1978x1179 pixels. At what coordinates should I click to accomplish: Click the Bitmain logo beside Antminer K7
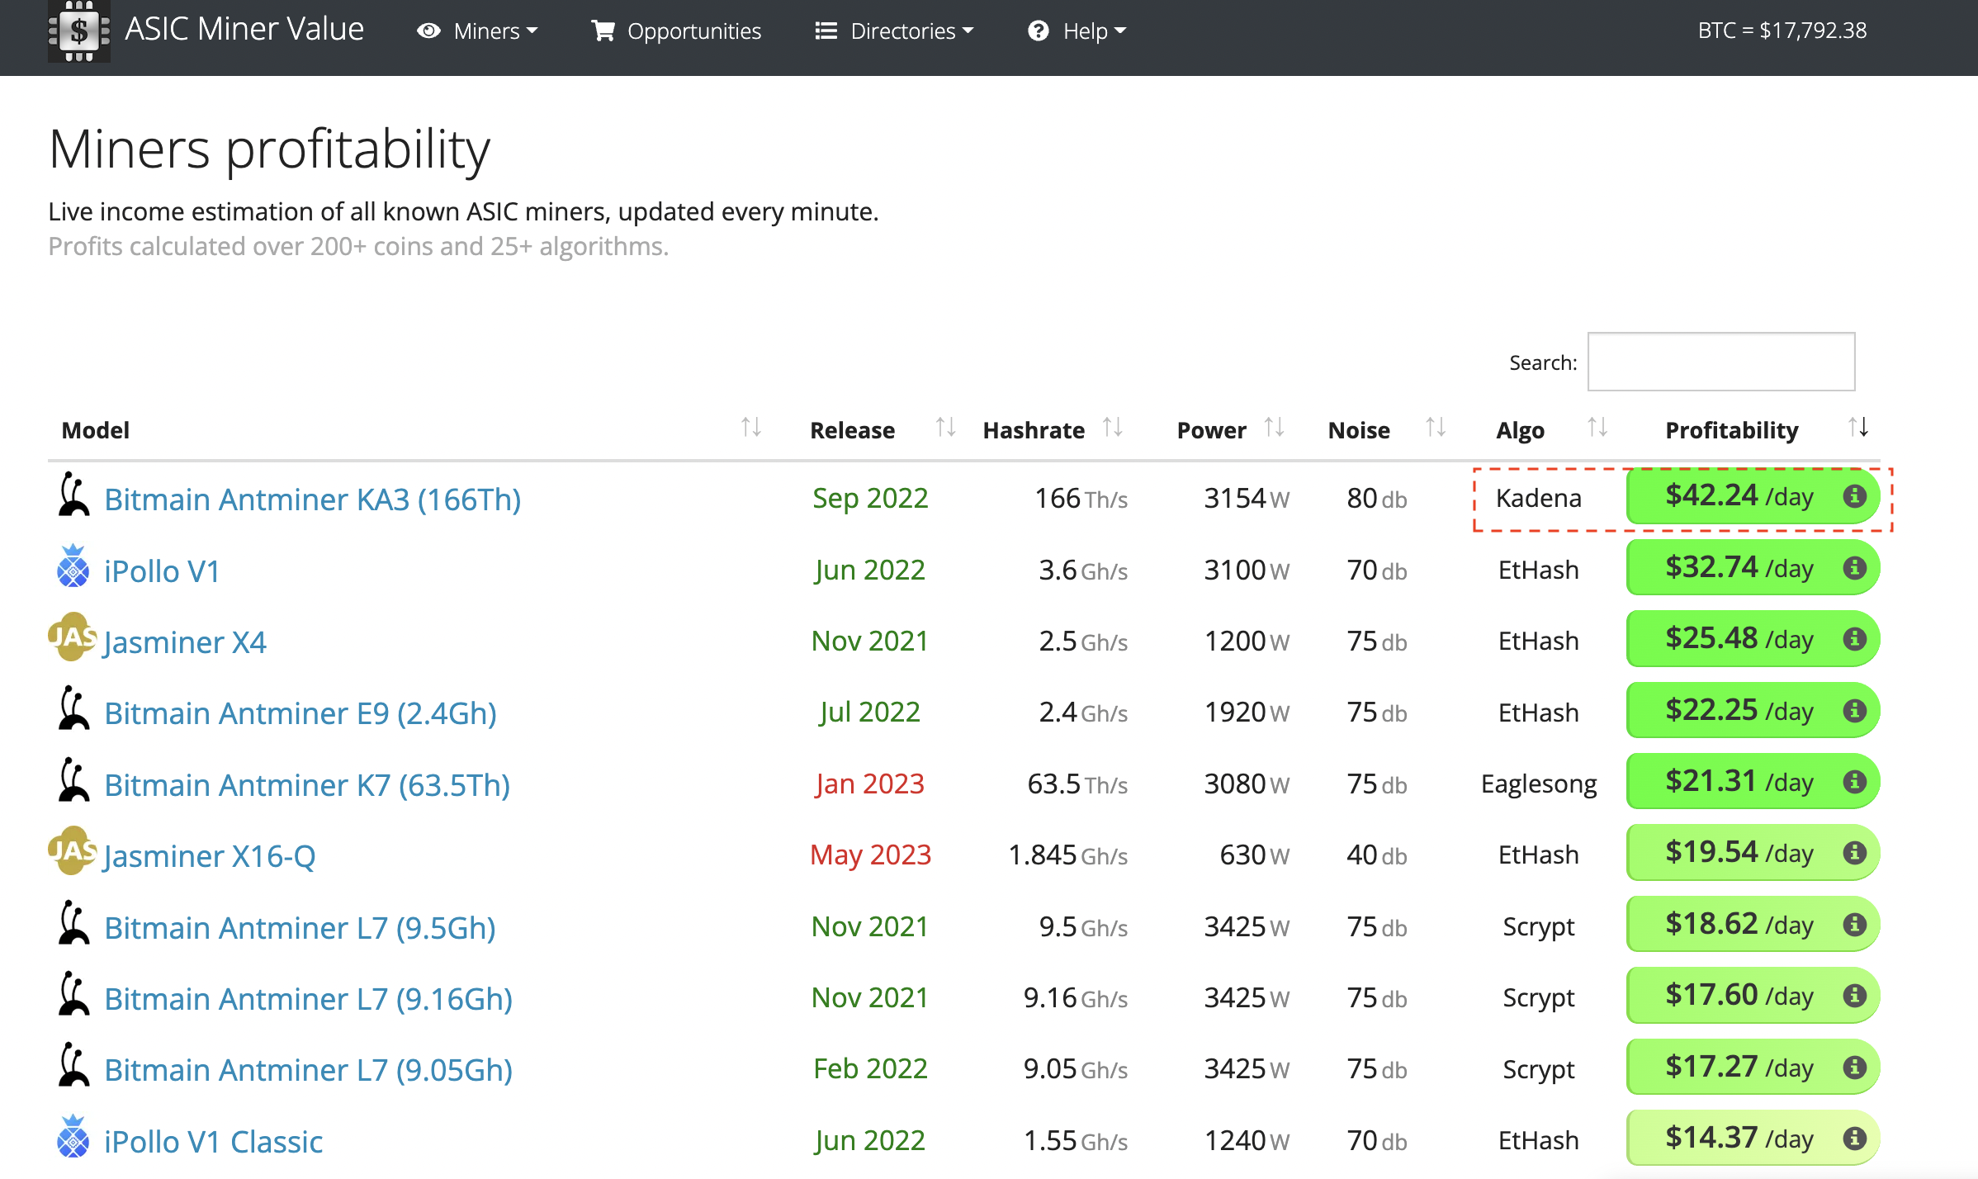pos(73,779)
